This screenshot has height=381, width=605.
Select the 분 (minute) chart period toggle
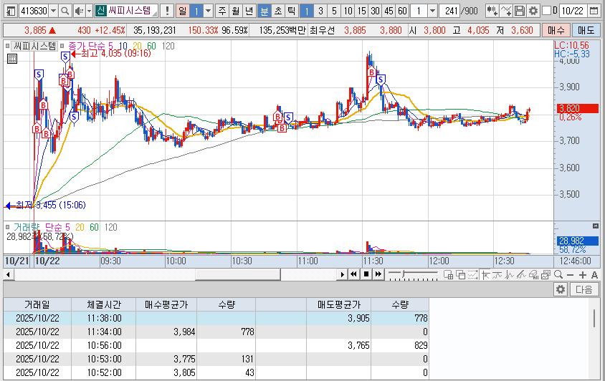(x=264, y=11)
